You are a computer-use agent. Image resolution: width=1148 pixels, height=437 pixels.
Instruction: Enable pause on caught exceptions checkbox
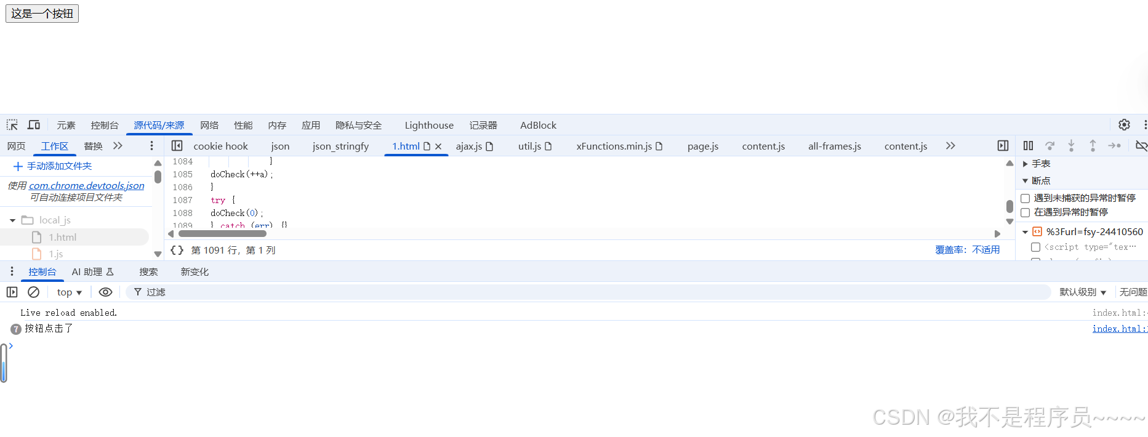coord(1026,212)
